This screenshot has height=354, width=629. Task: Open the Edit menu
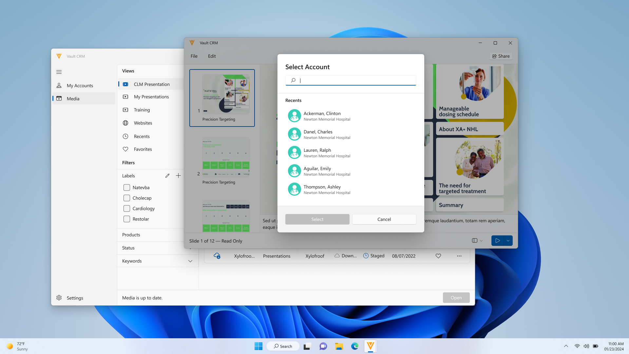pyautogui.click(x=212, y=56)
